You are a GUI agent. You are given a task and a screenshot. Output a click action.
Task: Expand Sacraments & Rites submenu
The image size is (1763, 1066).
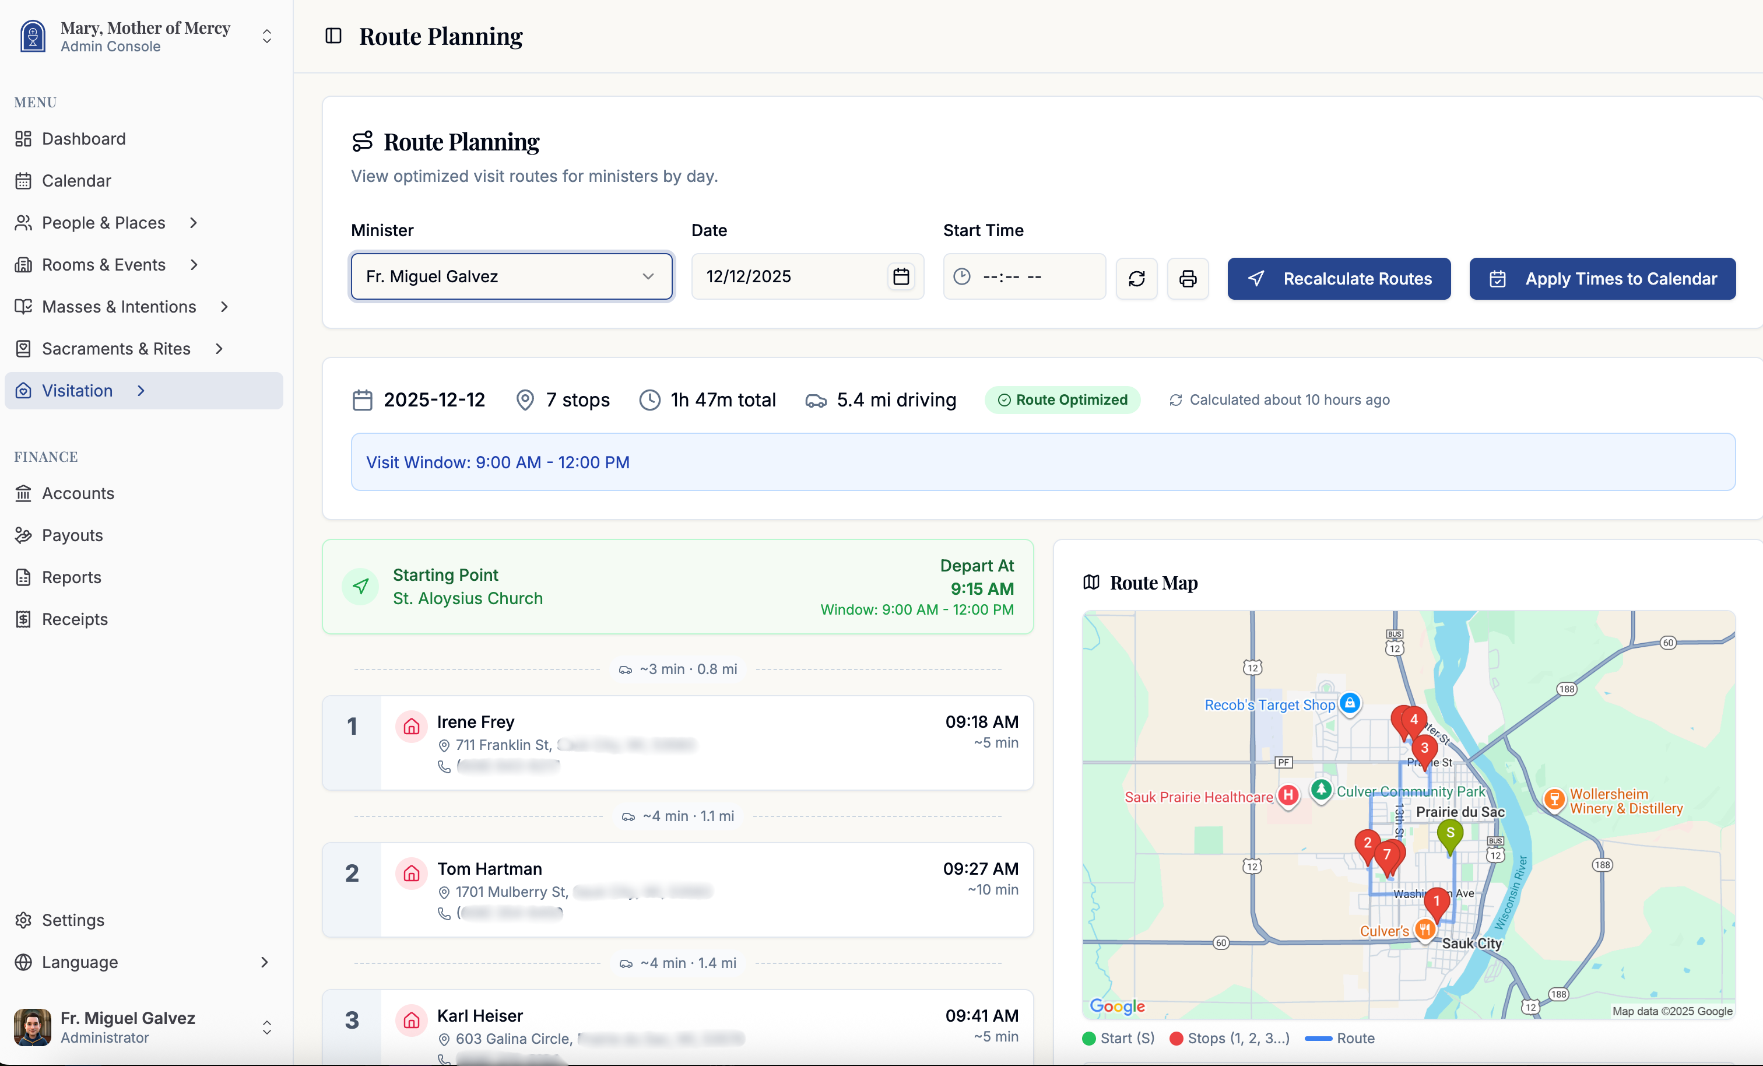(219, 349)
